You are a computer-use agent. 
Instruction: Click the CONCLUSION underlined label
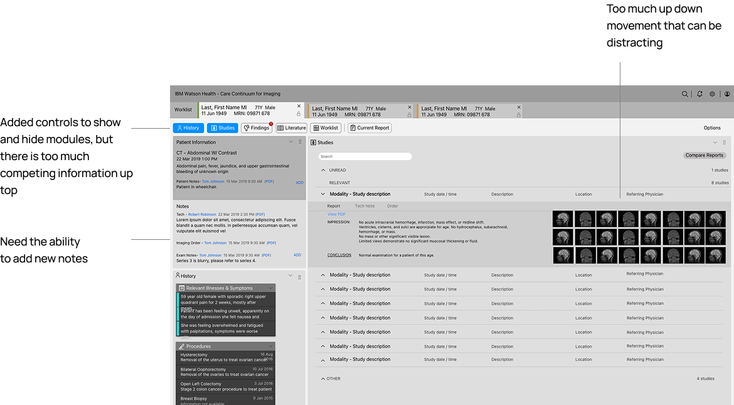click(339, 255)
